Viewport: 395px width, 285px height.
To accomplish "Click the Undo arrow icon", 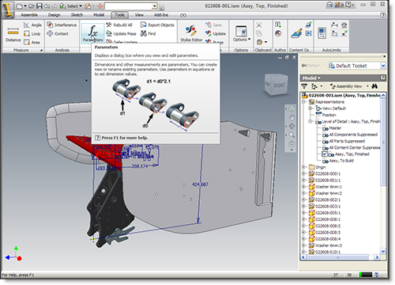I will [x=47, y=6].
